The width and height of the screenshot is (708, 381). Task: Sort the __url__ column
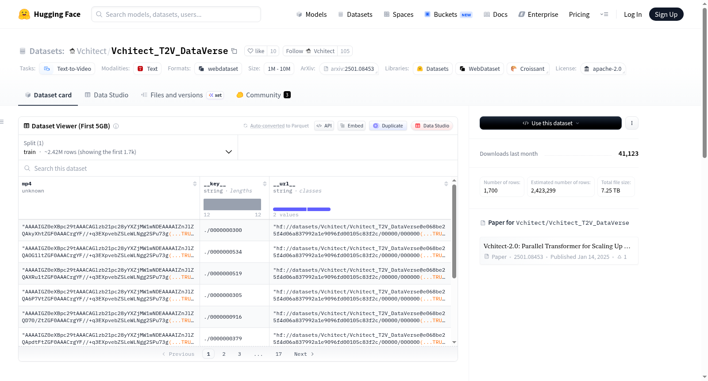click(x=446, y=184)
